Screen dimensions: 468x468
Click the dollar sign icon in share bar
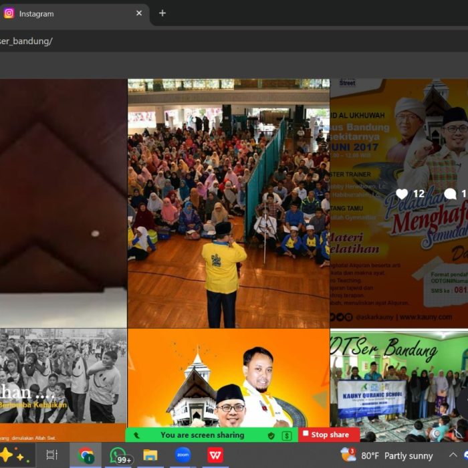click(287, 436)
